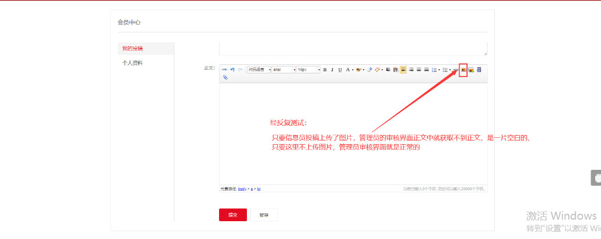Toggle bold formatting
The height and width of the screenshot is (239, 601).
click(325, 70)
